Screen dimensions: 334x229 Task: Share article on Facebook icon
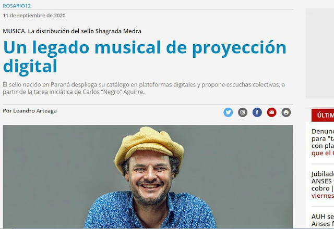pos(257,112)
